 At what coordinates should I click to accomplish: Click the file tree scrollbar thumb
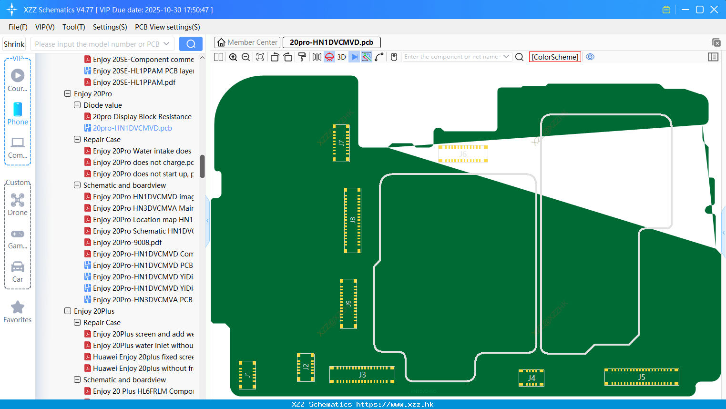click(x=202, y=166)
